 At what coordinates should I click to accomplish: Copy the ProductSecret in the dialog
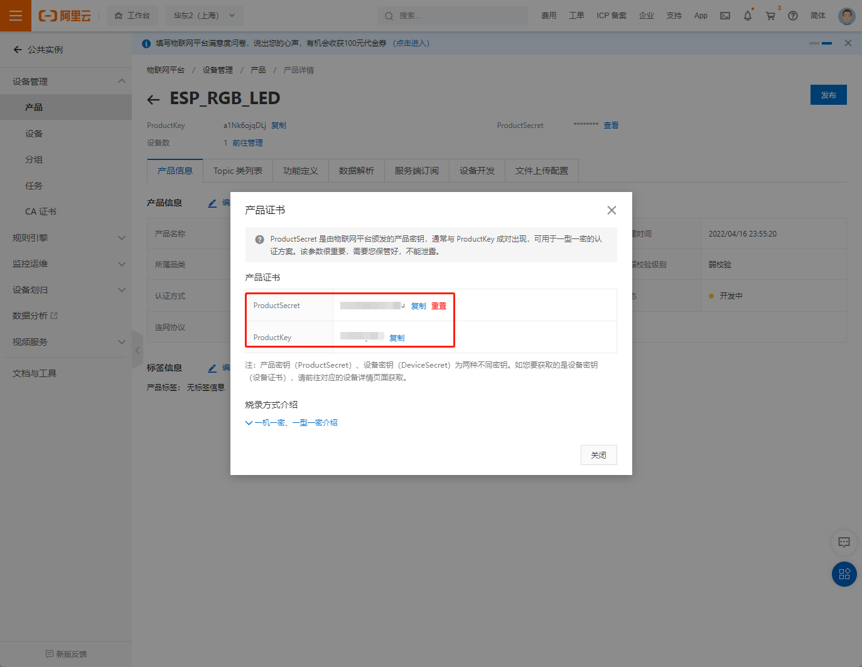coord(419,306)
